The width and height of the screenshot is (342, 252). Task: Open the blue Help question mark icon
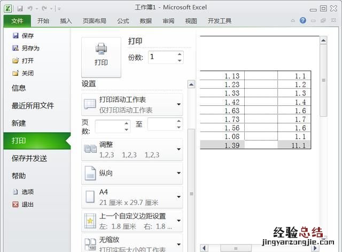(303, 20)
